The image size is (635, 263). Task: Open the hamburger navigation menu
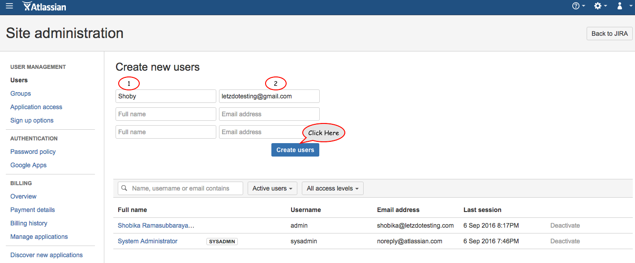[9, 6]
